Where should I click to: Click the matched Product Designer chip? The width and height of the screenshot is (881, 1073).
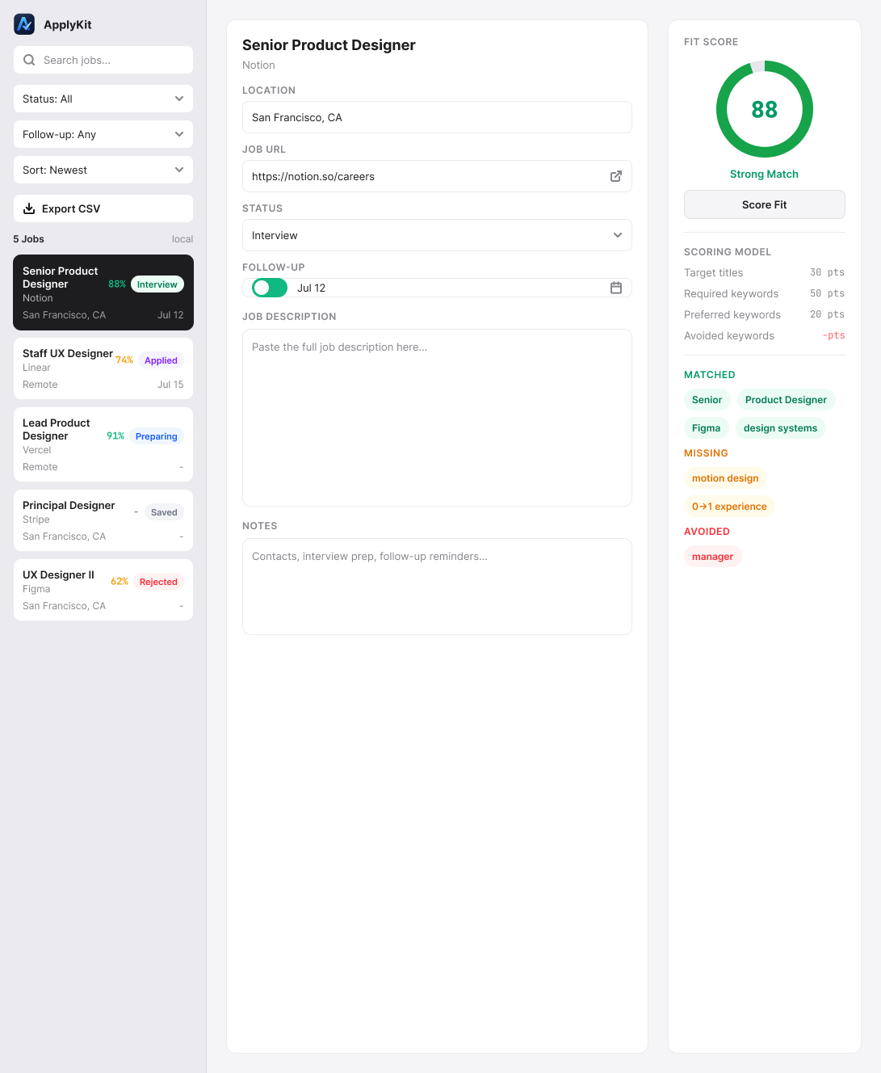tap(786, 400)
